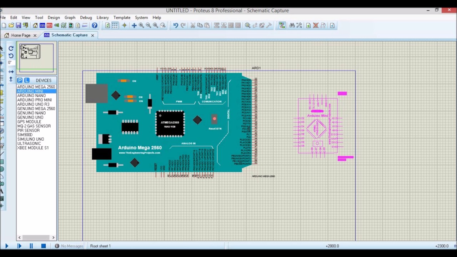Image resolution: width=457 pixels, height=257 pixels.
Task: Click the Remove Sheet red X icon
Action: (x=316, y=25)
